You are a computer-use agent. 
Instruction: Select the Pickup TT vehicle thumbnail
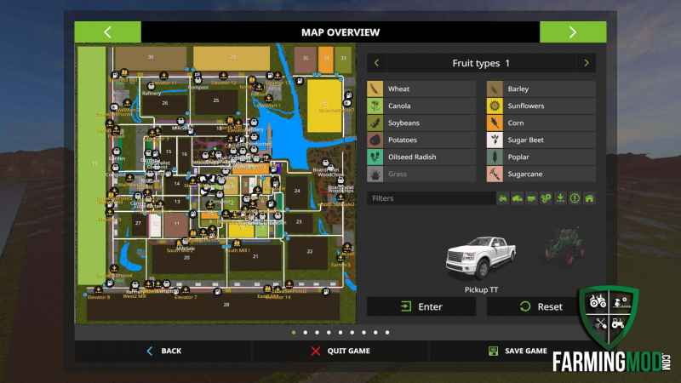coord(481,258)
